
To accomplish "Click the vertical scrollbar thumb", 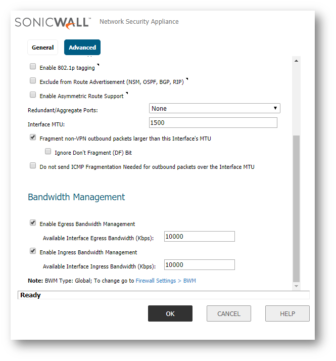I will (296, 209).
